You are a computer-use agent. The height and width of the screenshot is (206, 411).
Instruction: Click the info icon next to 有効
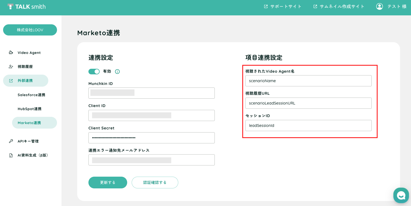tap(117, 72)
